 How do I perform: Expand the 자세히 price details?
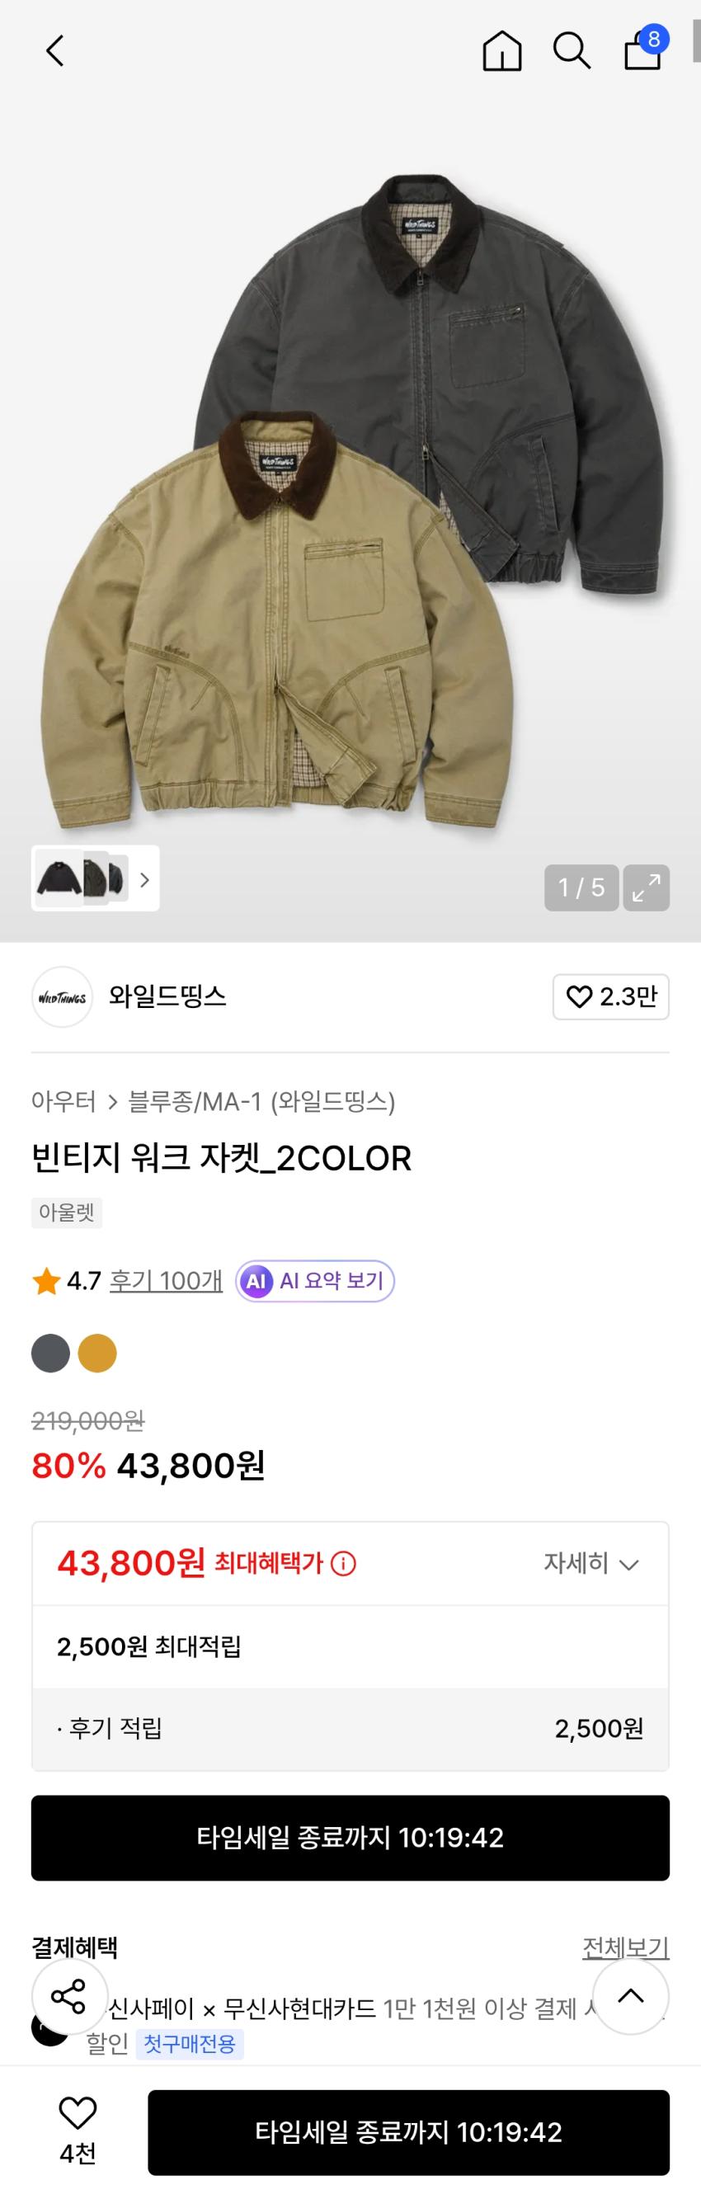click(x=590, y=1564)
